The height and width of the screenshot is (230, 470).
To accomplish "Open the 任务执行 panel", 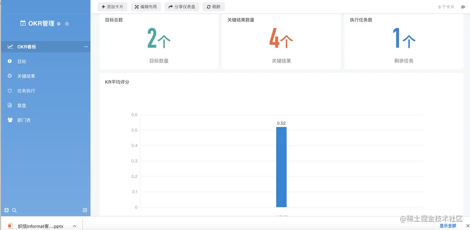I will (26, 91).
